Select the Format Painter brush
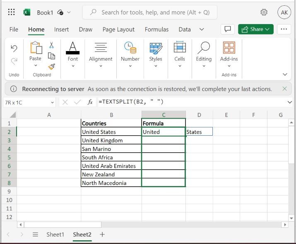This screenshot has width=296, height=244. 51,66
